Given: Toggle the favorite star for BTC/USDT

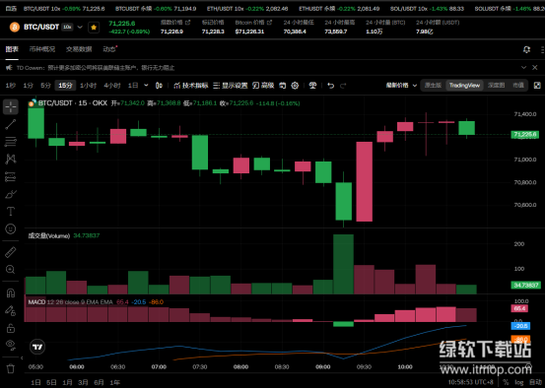Looking at the screenshot, I should coord(94,28).
